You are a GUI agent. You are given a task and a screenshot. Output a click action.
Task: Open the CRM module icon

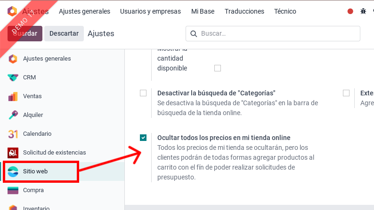coord(13,78)
